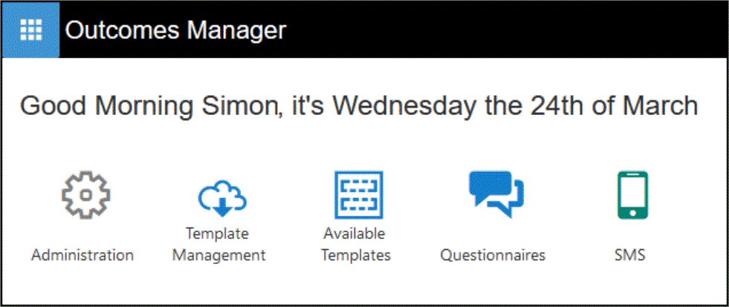Select the Available Templates table icon
The image size is (729, 307).
[357, 194]
